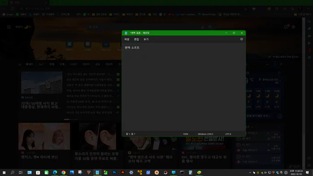This screenshot has height=176, width=313.
Task: Click the 100% zoom status entry
Action: coord(185,134)
